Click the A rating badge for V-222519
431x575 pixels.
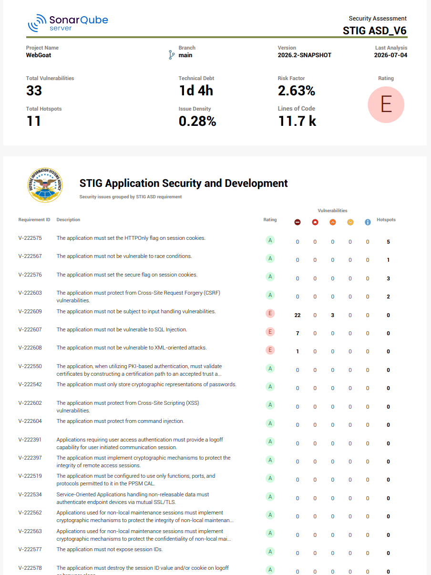[x=270, y=478]
